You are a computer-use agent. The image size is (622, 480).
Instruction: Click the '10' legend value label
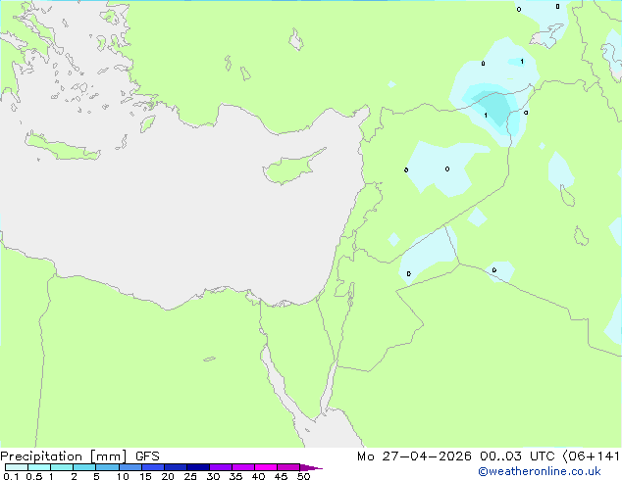click(x=123, y=476)
